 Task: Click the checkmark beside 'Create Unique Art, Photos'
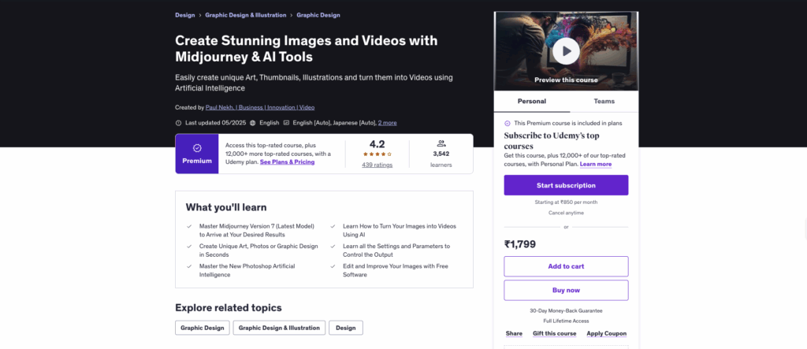pos(189,247)
